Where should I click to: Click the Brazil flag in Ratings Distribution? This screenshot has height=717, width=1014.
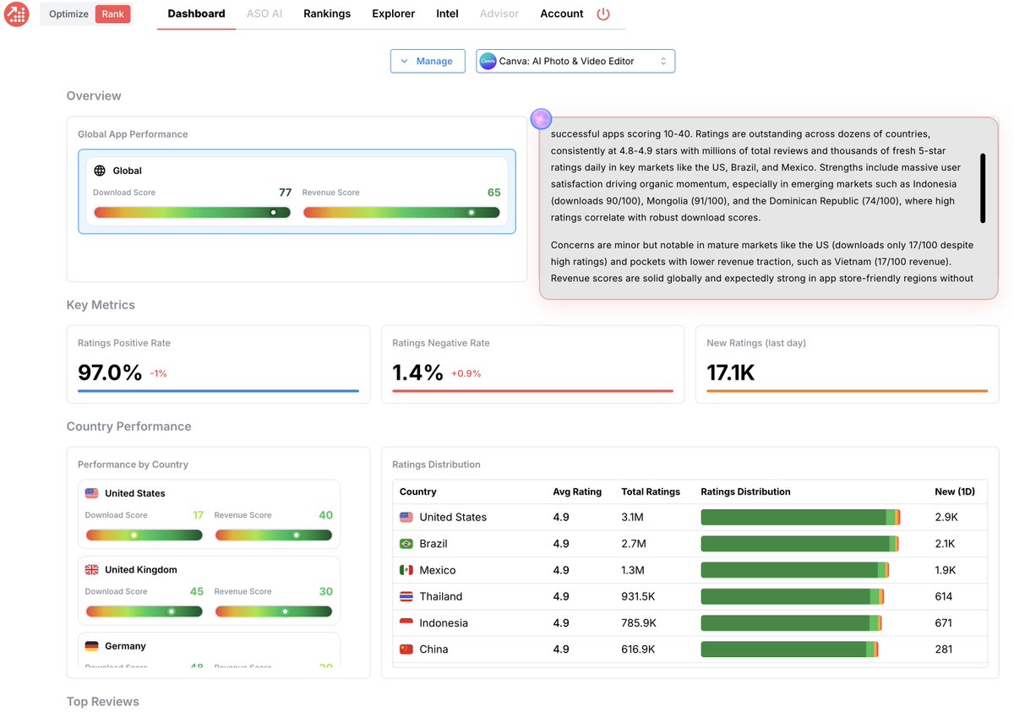point(407,543)
